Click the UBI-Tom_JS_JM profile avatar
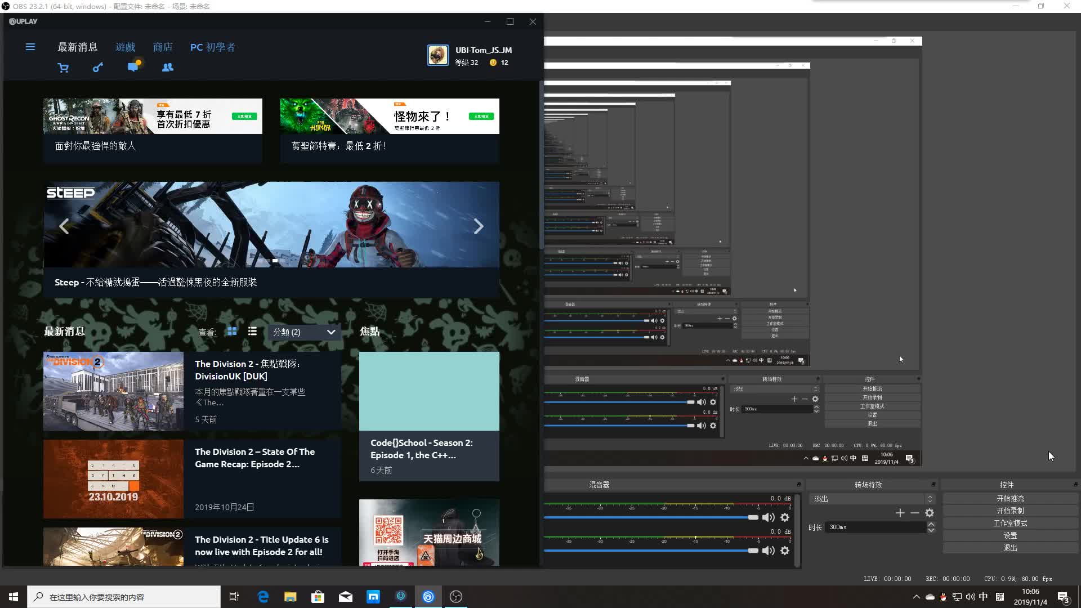 coord(438,55)
